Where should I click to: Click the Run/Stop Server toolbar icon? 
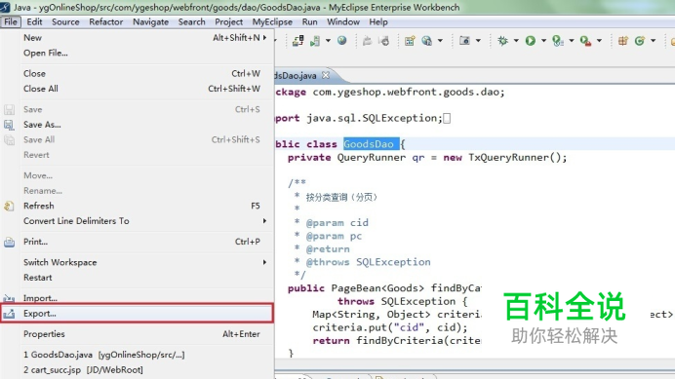(315, 41)
